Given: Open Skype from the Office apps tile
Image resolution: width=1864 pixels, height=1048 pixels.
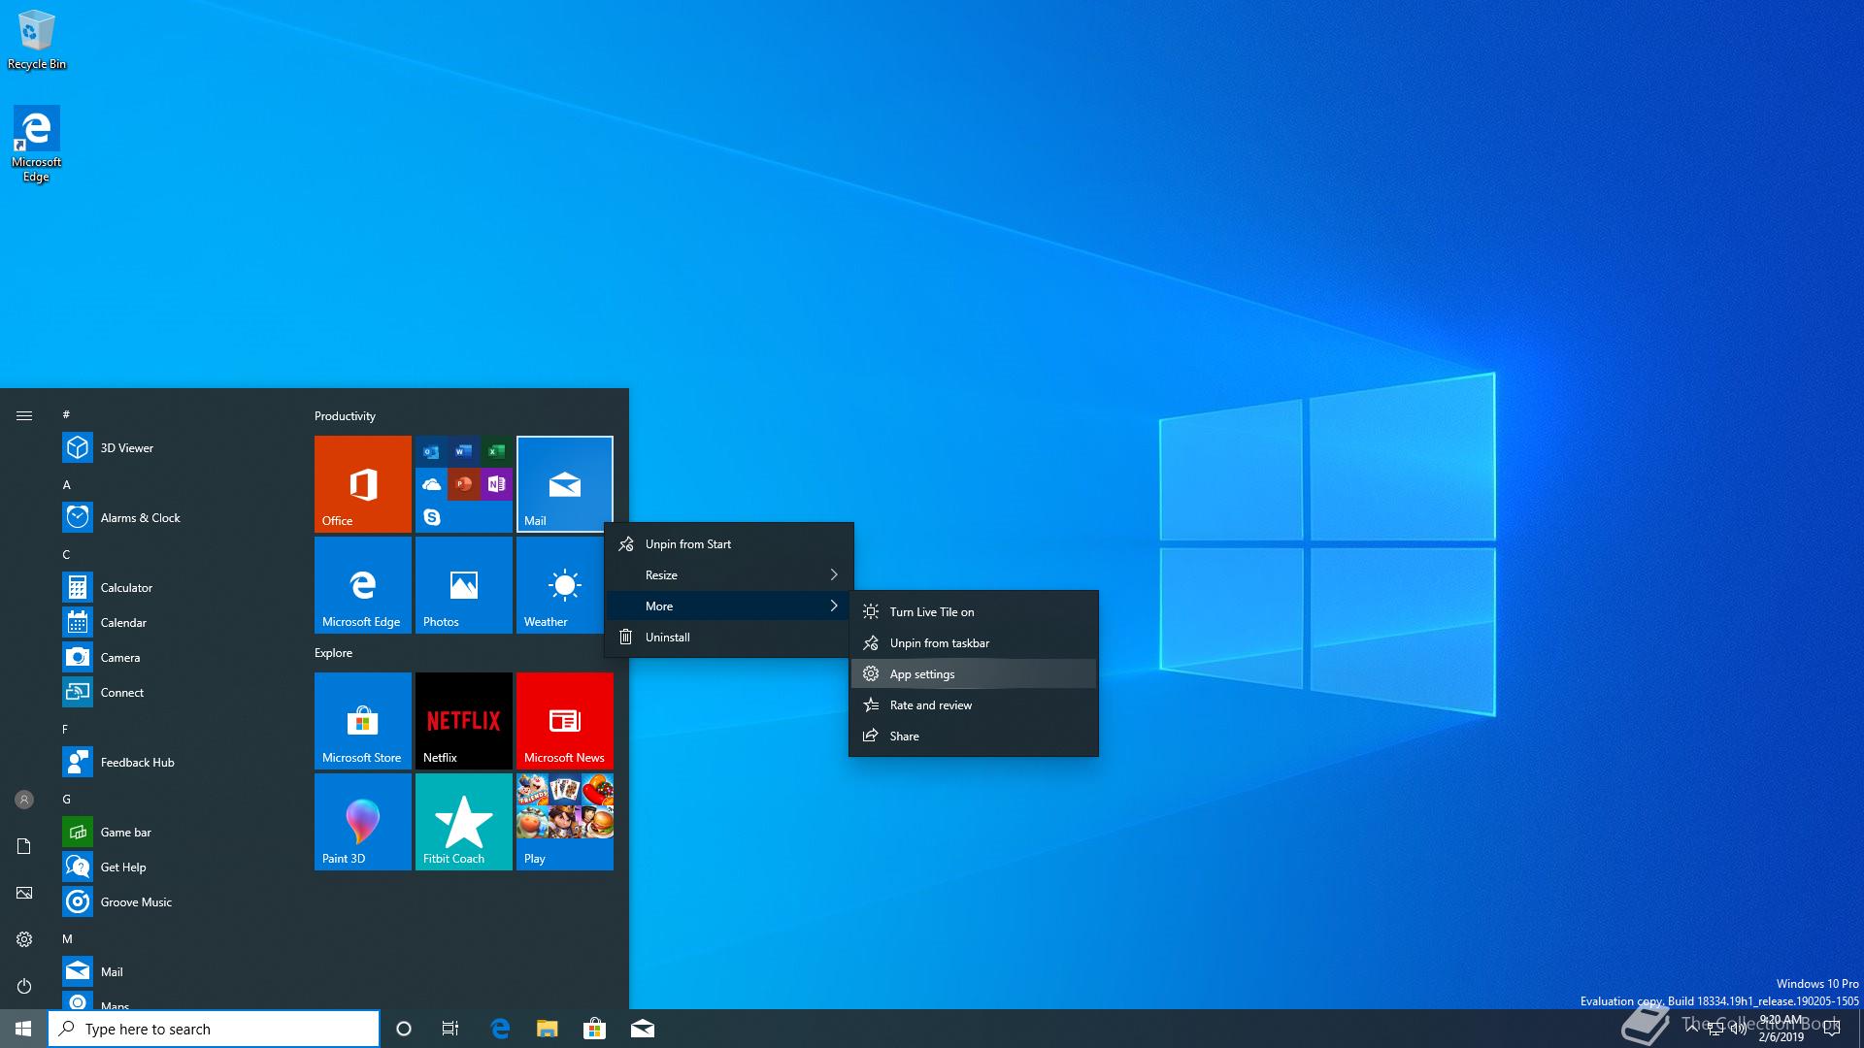Looking at the screenshot, I should [x=432, y=517].
